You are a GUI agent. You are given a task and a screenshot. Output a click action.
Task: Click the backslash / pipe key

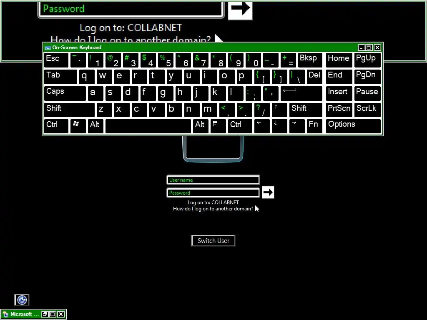tap(297, 77)
